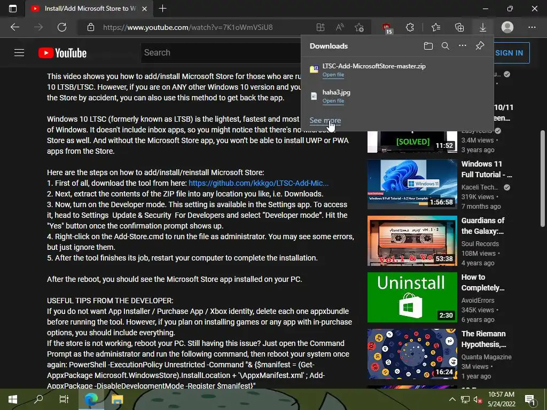Open the github.com/kkkgo/LTSC-Add-Mic link

[259, 183]
